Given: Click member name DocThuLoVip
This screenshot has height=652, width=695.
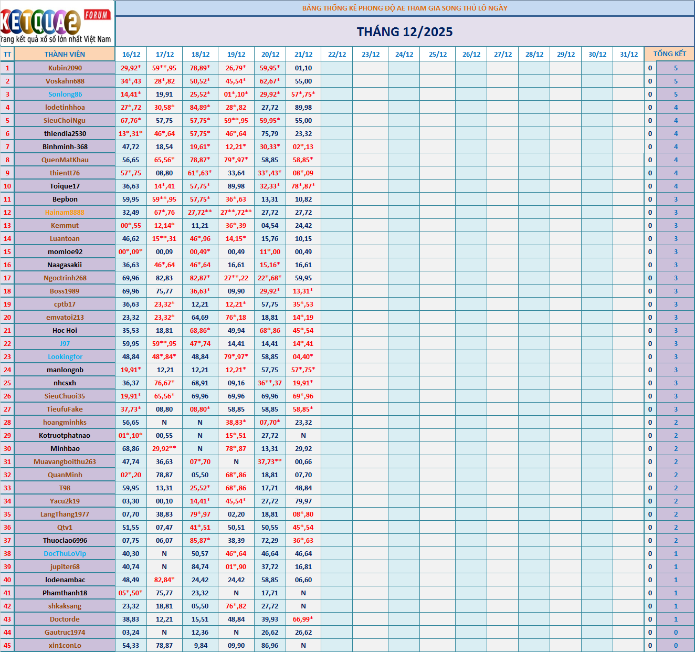Looking at the screenshot, I should click(x=65, y=553).
